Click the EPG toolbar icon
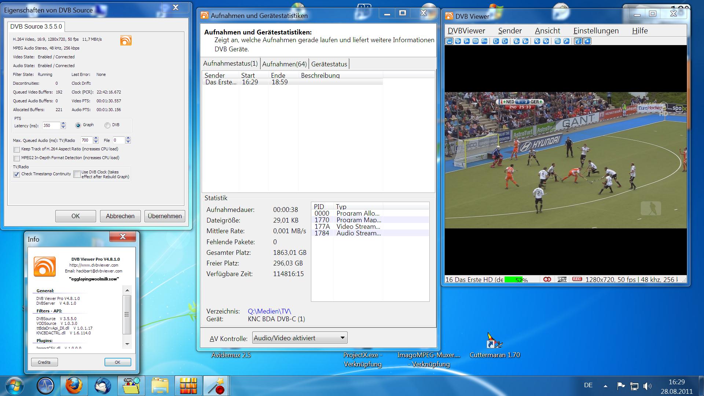704x396 pixels. 484,41
